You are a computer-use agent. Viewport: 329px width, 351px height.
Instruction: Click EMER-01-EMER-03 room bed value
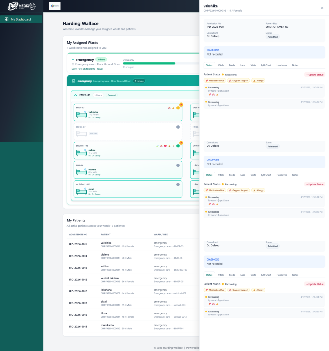tap(277, 27)
